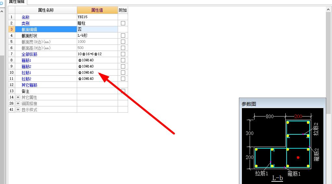Tick the 附加 checkbox for 截面高(H边)

(x=123, y=48)
